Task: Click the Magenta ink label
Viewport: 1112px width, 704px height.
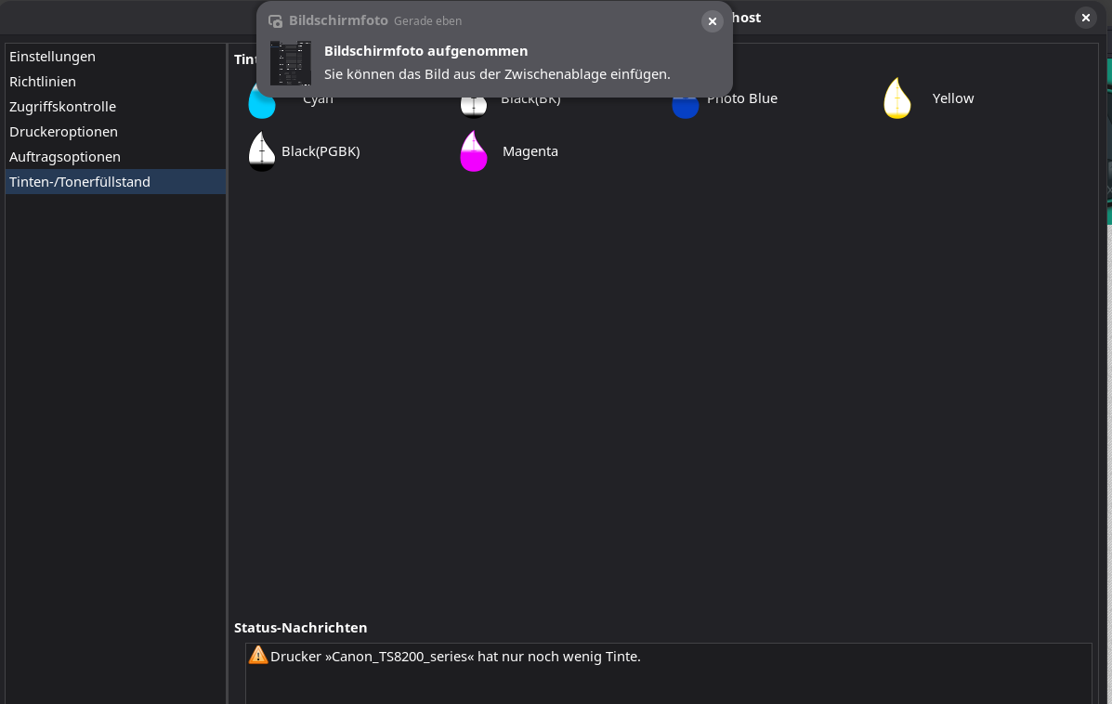Action: pyautogui.click(x=530, y=151)
